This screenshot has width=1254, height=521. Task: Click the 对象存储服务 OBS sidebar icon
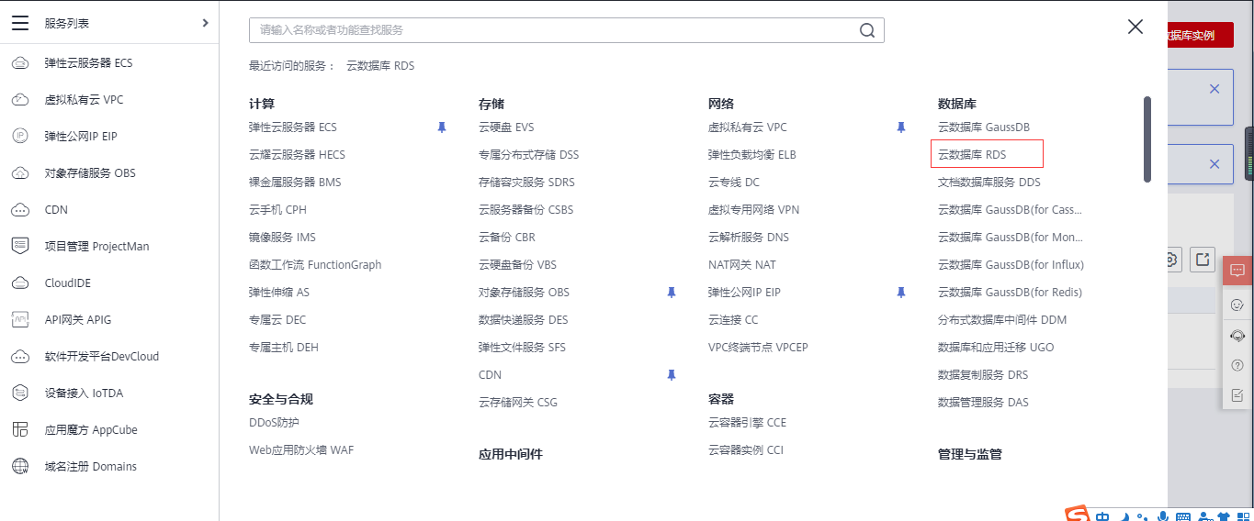(20, 173)
